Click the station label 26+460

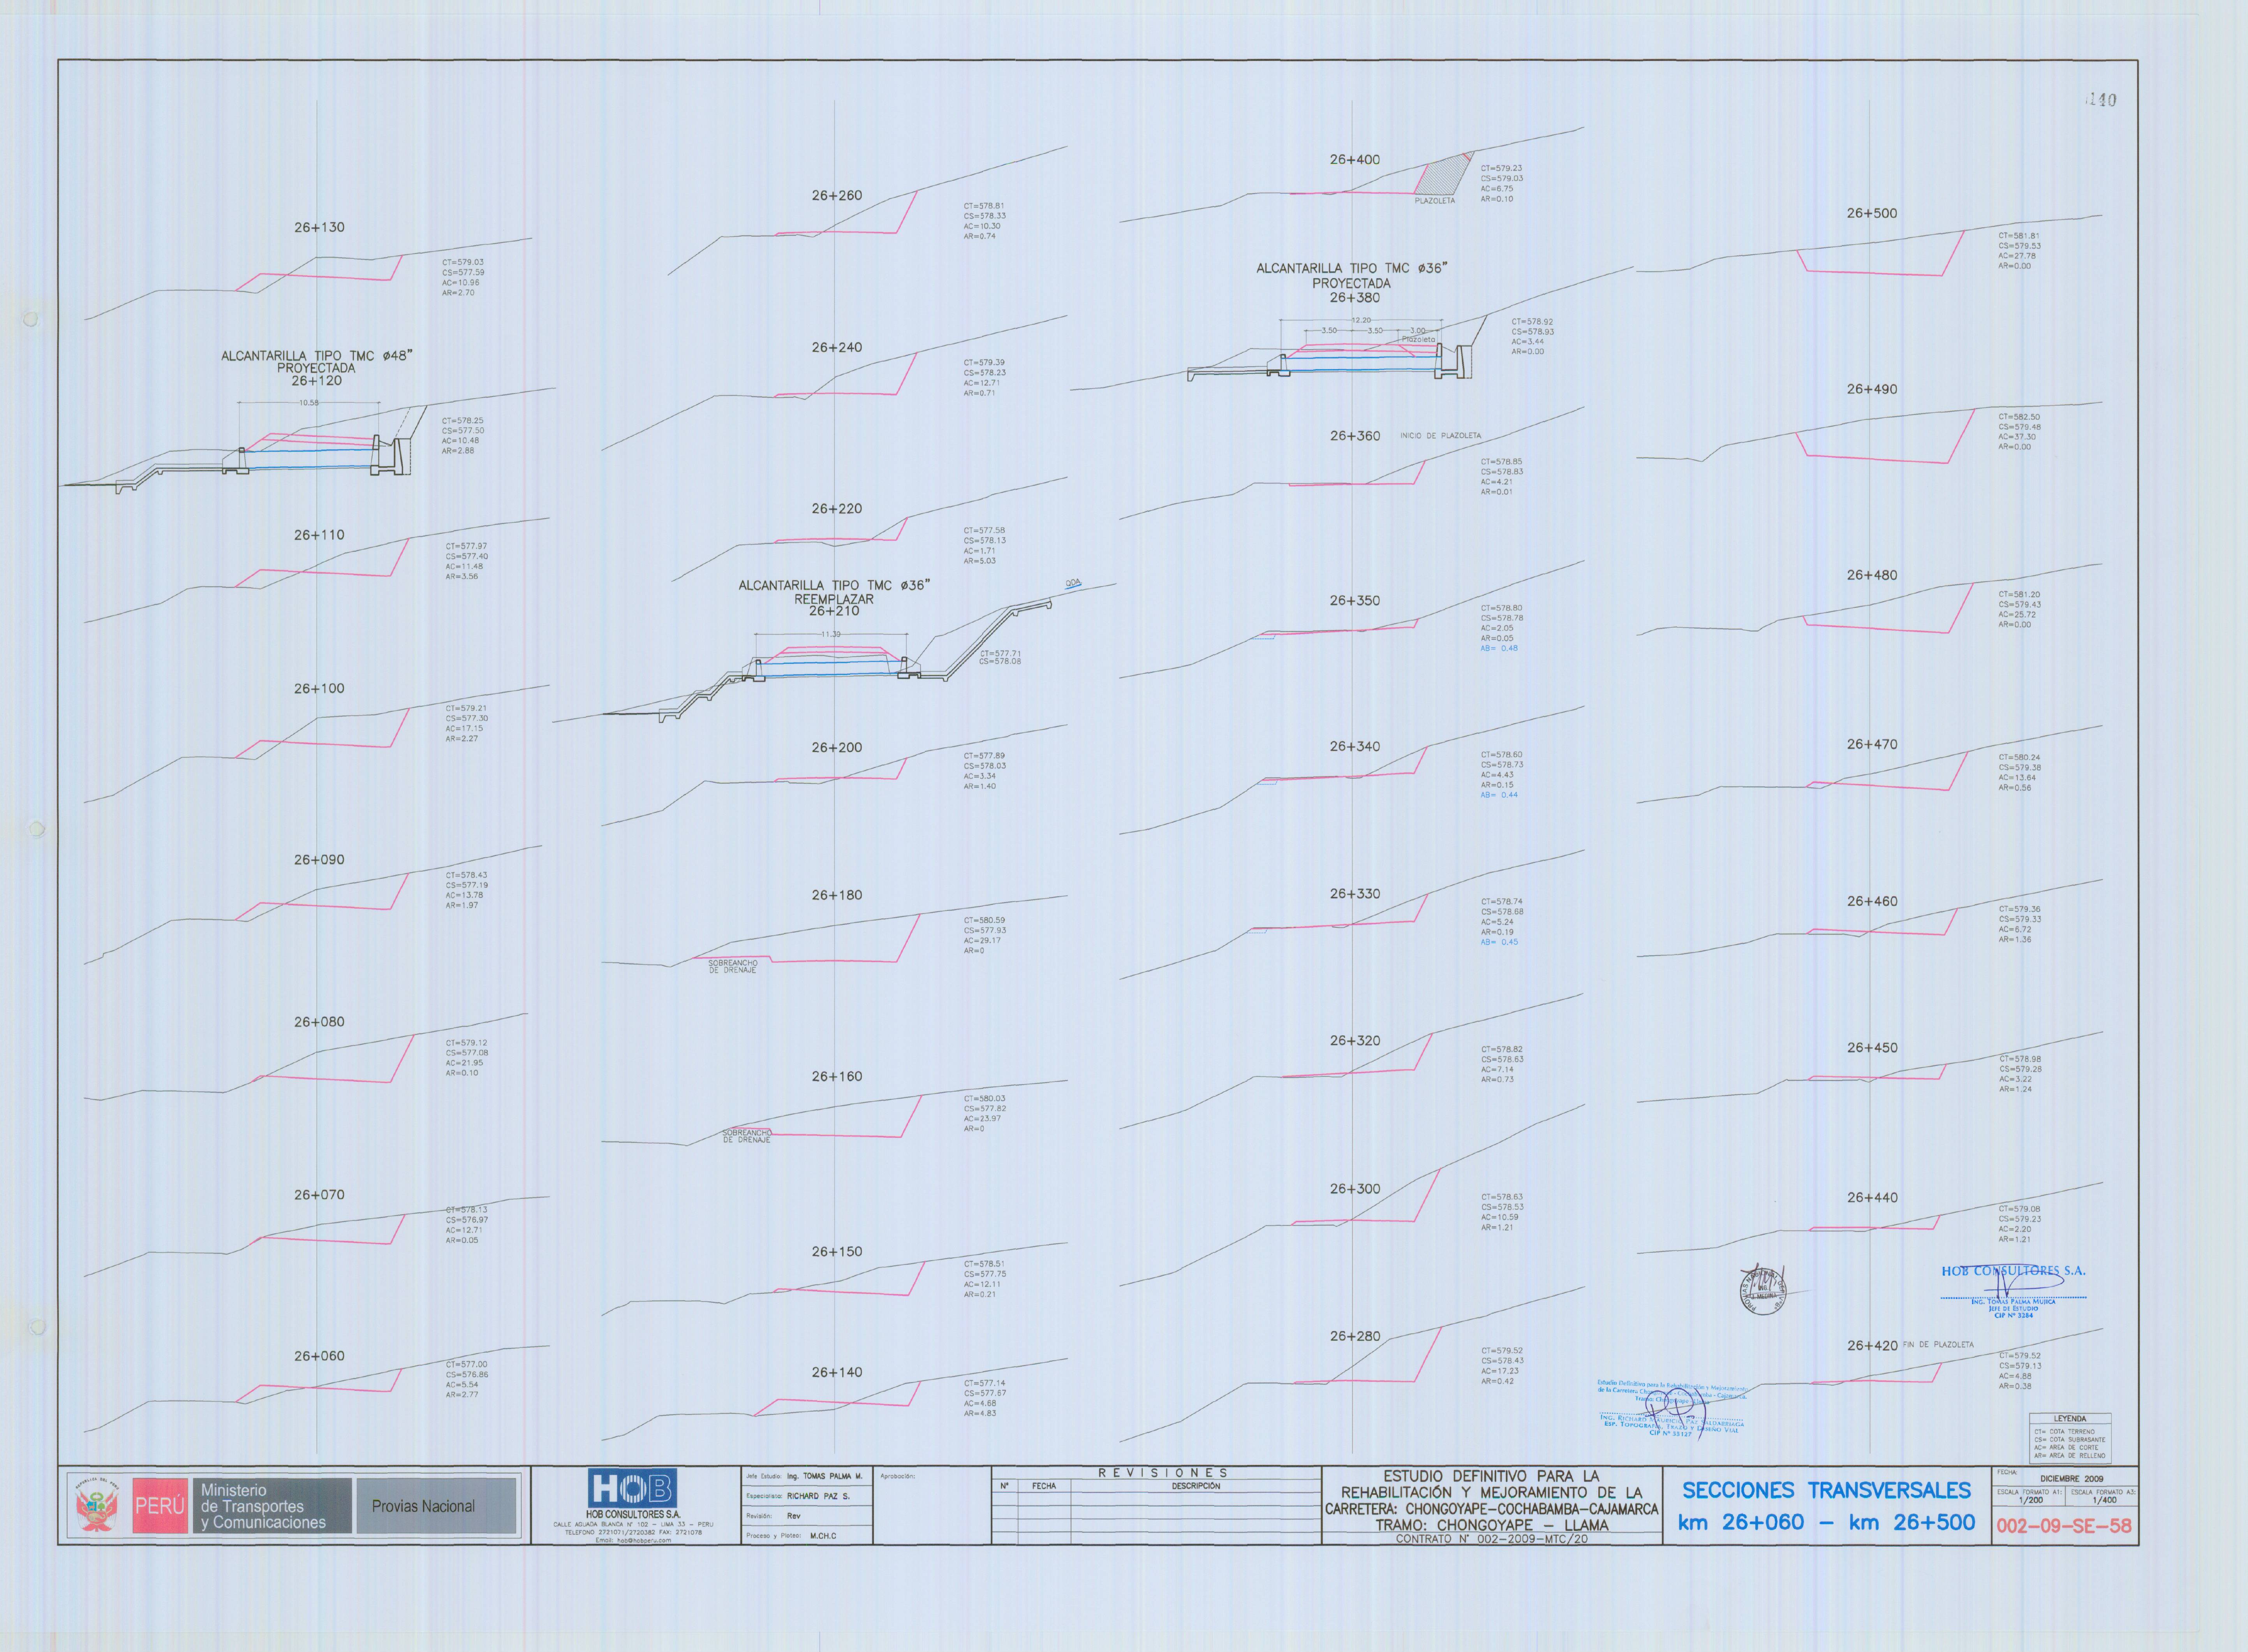click(1872, 902)
